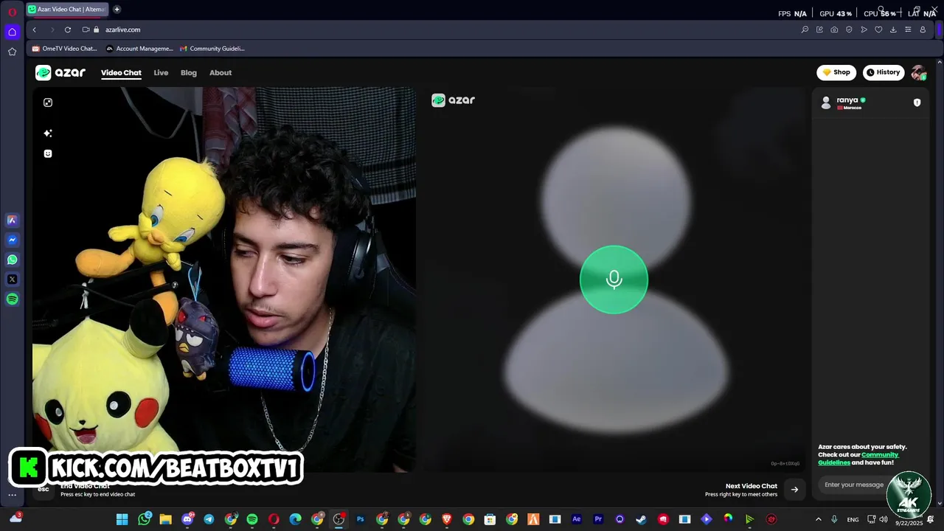Click the esc End Video Chat button
This screenshot has height=531, width=944.
(44, 490)
